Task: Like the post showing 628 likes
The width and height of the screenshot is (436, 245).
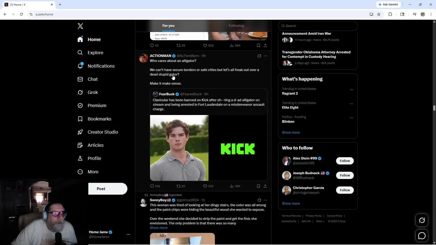Action: click(x=208, y=45)
